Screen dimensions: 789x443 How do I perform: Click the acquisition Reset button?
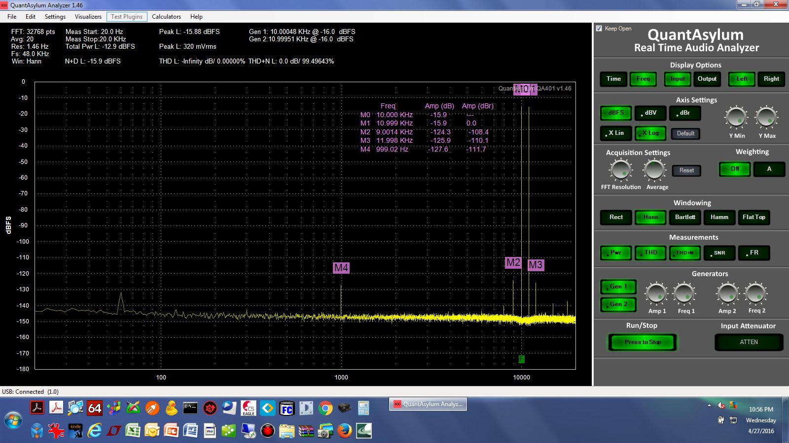click(686, 170)
